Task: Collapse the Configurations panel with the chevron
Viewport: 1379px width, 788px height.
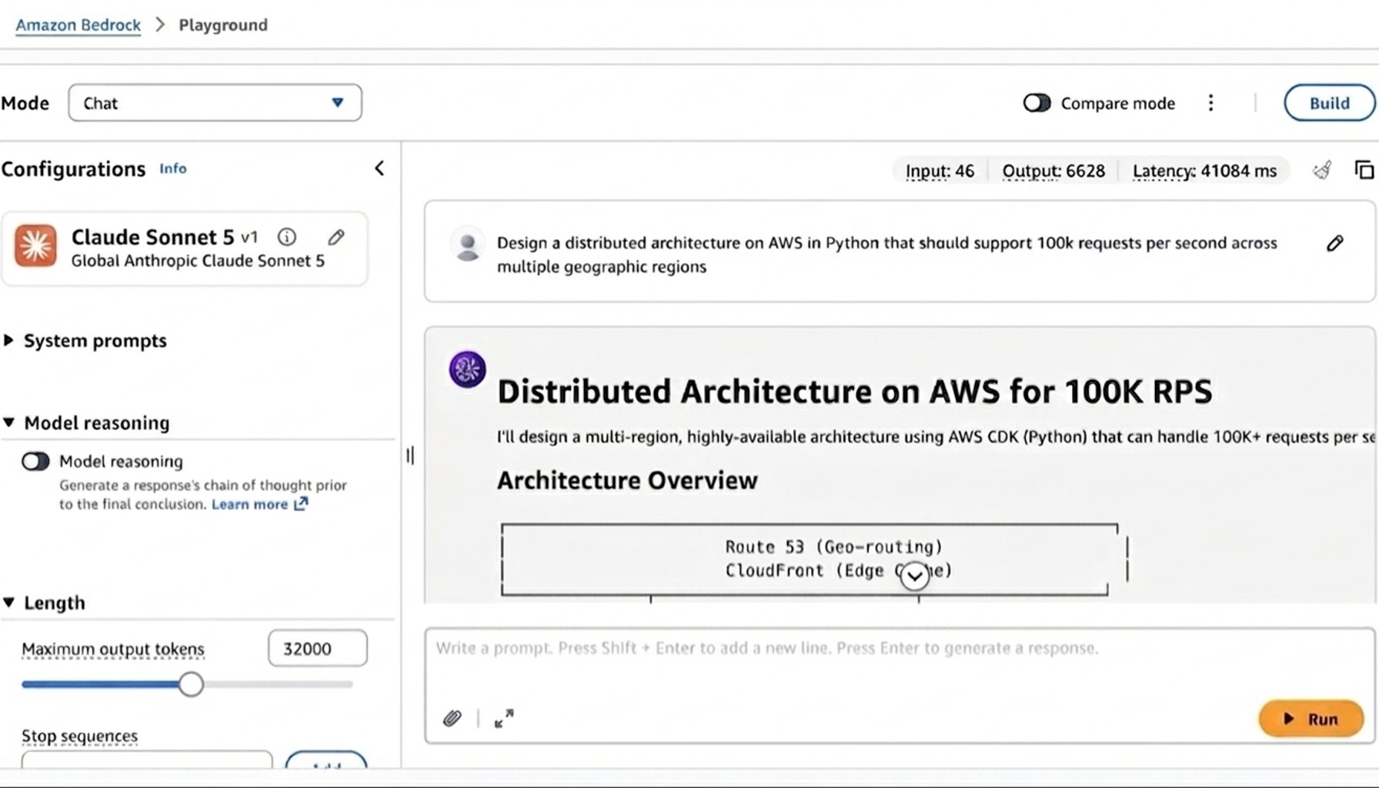Action: click(379, 169)
